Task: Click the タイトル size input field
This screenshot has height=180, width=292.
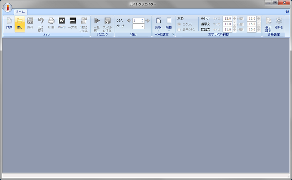Action: pyautogui.click(x=227, y=19)
